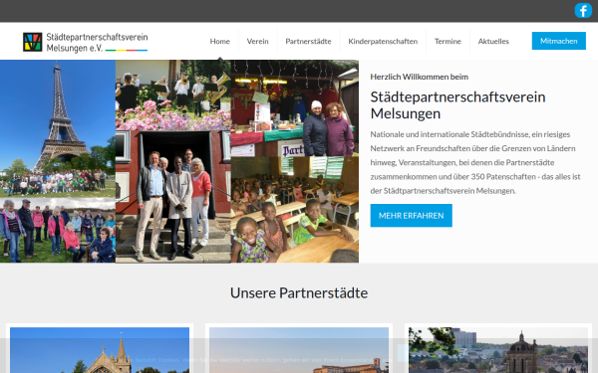
Task: Click the Städtepartnerschaftsverein Melsungen logo
Action: click(86, 42)
